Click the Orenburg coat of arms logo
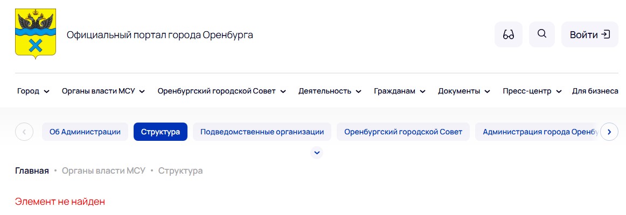 pyautogui.click(x=36, y=33)
